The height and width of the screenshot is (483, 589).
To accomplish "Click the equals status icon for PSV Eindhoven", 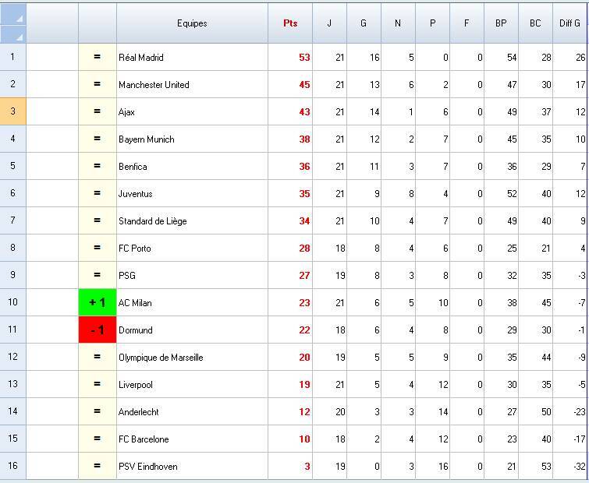I will (98, 466).
